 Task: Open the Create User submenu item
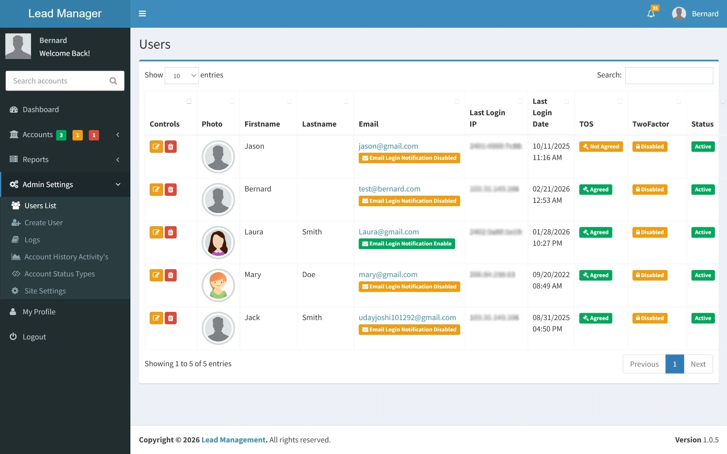[x=65, y=222]
